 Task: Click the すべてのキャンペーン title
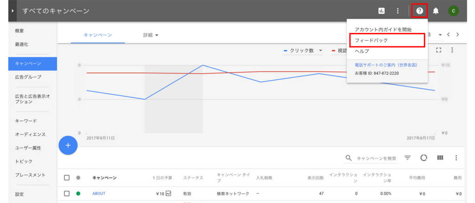56,11
